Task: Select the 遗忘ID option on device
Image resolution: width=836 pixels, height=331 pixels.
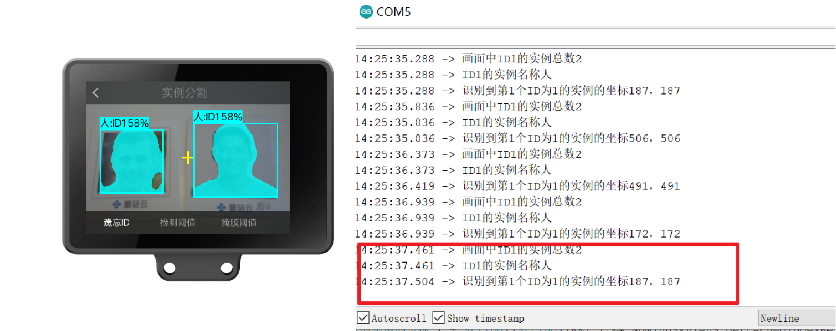Action: click(x=117, y=222)
